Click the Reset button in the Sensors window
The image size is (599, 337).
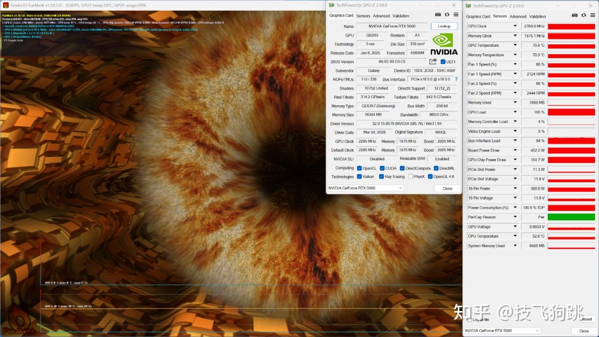pos(587,319)
